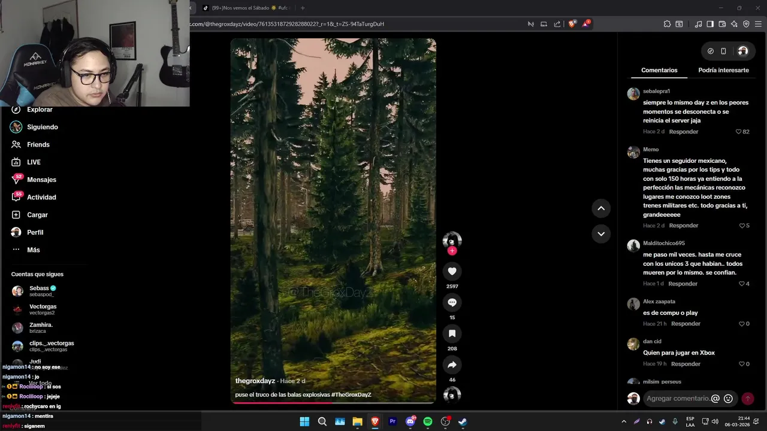This screenshot has width=767, height=431.
Task: Open Brave Rewards triangle icon
Action: (x=585, y=24)
